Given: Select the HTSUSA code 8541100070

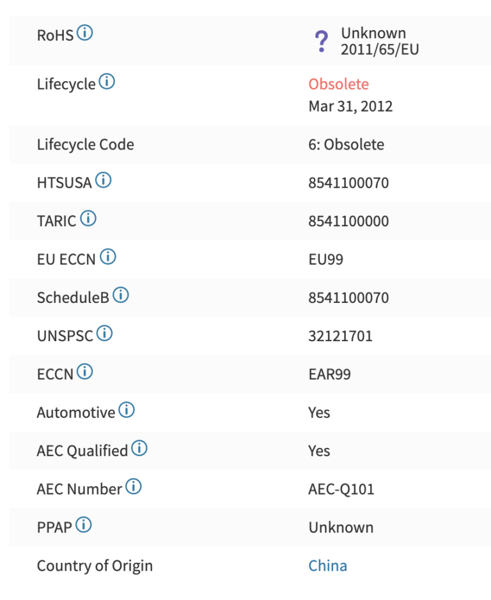Looking at the screenshot, I should [348, 183].
